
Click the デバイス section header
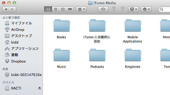click(x=8, y=83)
